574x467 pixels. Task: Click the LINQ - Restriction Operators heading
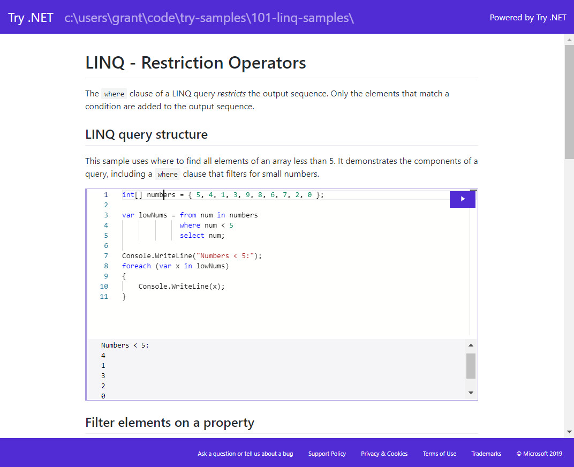point(195,63)
